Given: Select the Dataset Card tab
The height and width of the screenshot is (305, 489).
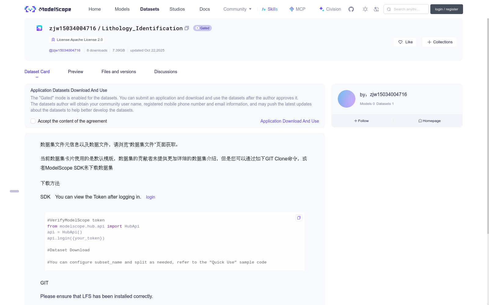Looking at the screenshot, I should [37, 72].
